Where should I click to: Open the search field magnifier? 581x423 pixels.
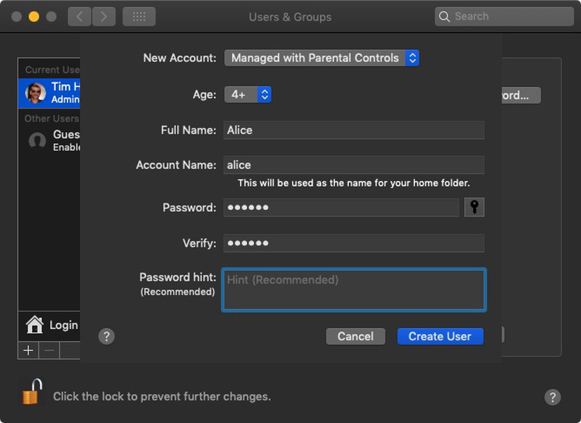click(x=444, y=16)
